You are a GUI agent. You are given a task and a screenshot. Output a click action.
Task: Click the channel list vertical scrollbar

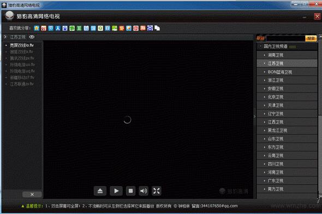click(x=320, y=117)
